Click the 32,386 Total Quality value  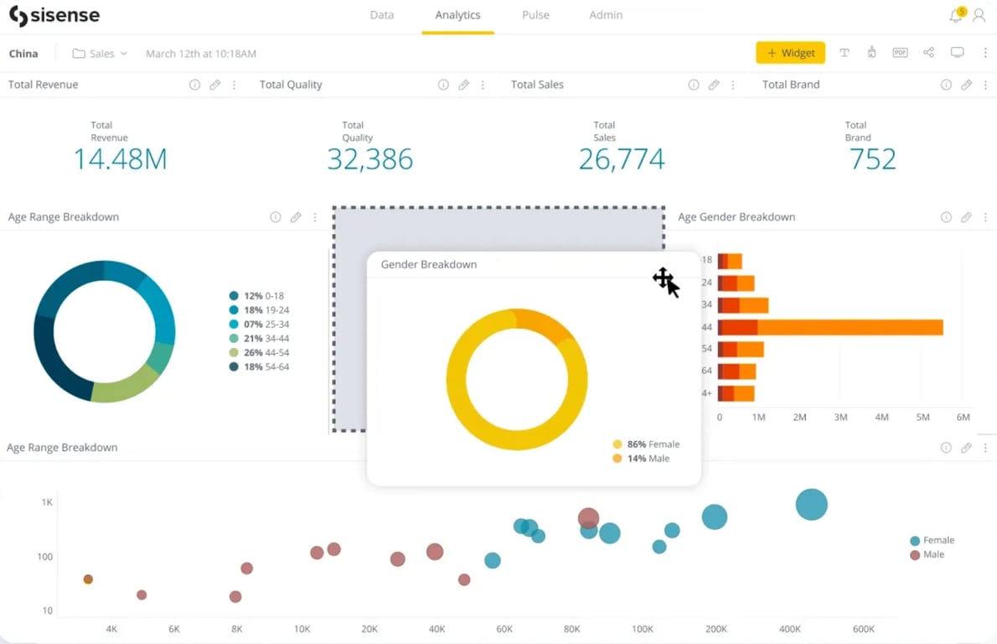point(370,159)
